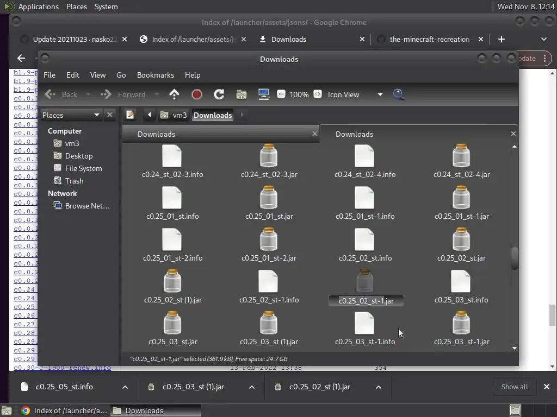Click the vm3 path bar button

[174, 115]
